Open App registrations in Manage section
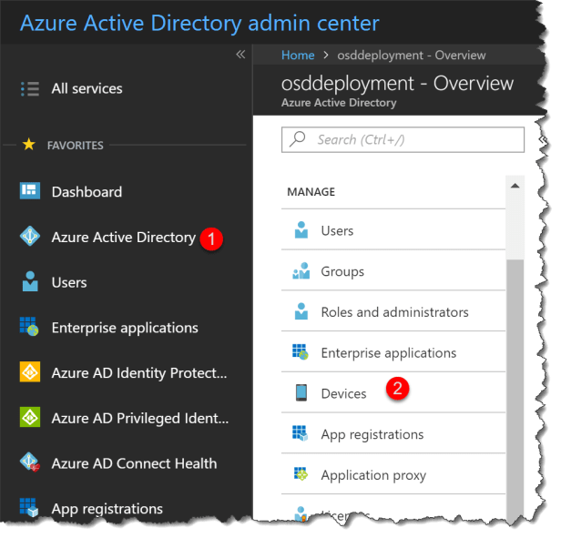 372,434
